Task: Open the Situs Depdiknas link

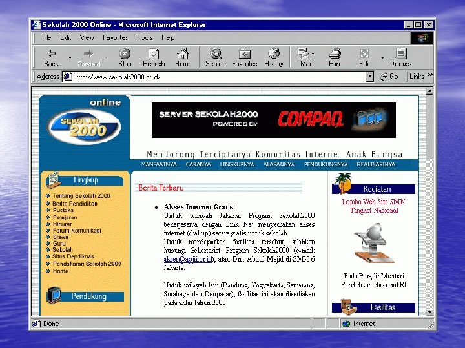Action: [x=73, y=256]
